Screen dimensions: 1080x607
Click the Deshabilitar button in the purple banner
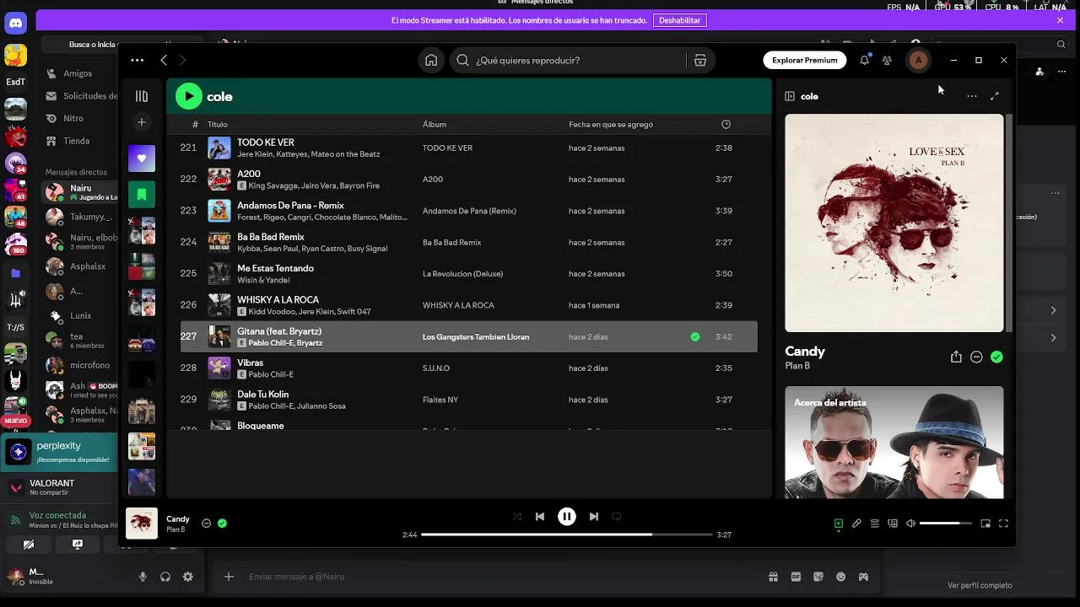(x=680, y=20)
